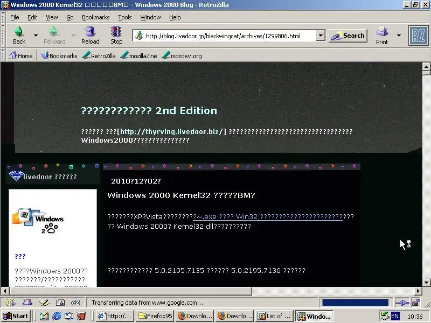Toggle the online/offline plug icon
The image size is (431, 323).
pos(402,303)
